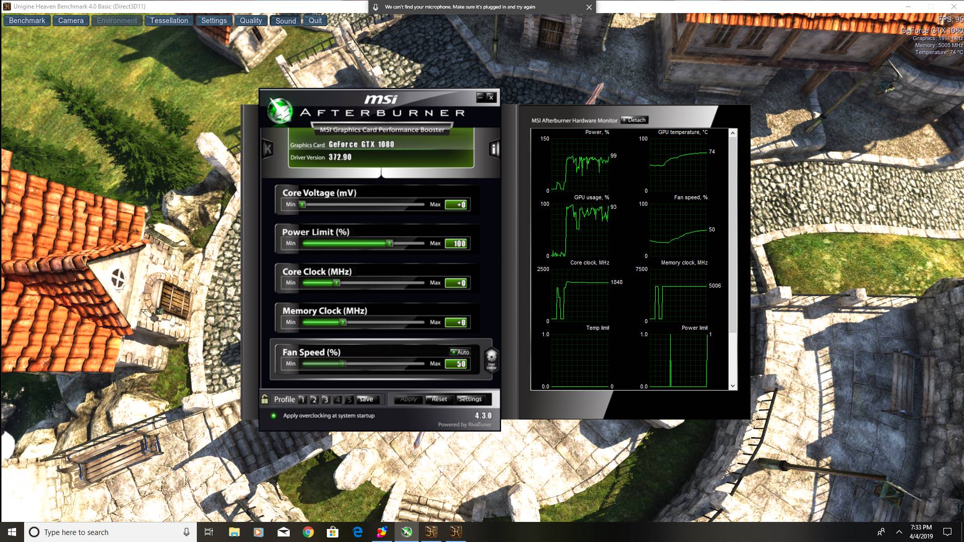Click the profile Save button
Image resolution: width=964 pixels, height=542 pixels.
point(366,399)
